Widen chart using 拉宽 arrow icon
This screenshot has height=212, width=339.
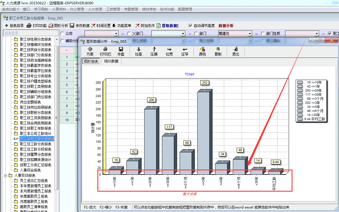pyautogui.click(x=169, y=49)
